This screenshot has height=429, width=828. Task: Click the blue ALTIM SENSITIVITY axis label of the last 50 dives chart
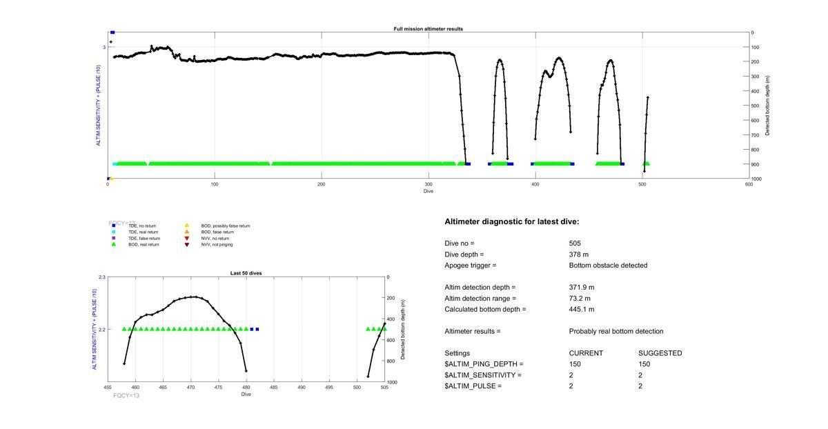coord(95,330)
